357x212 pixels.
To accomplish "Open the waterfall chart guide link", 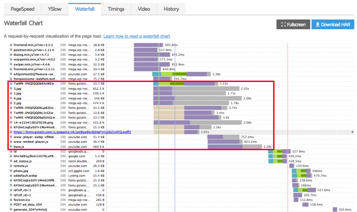I will tap(137, 36).
